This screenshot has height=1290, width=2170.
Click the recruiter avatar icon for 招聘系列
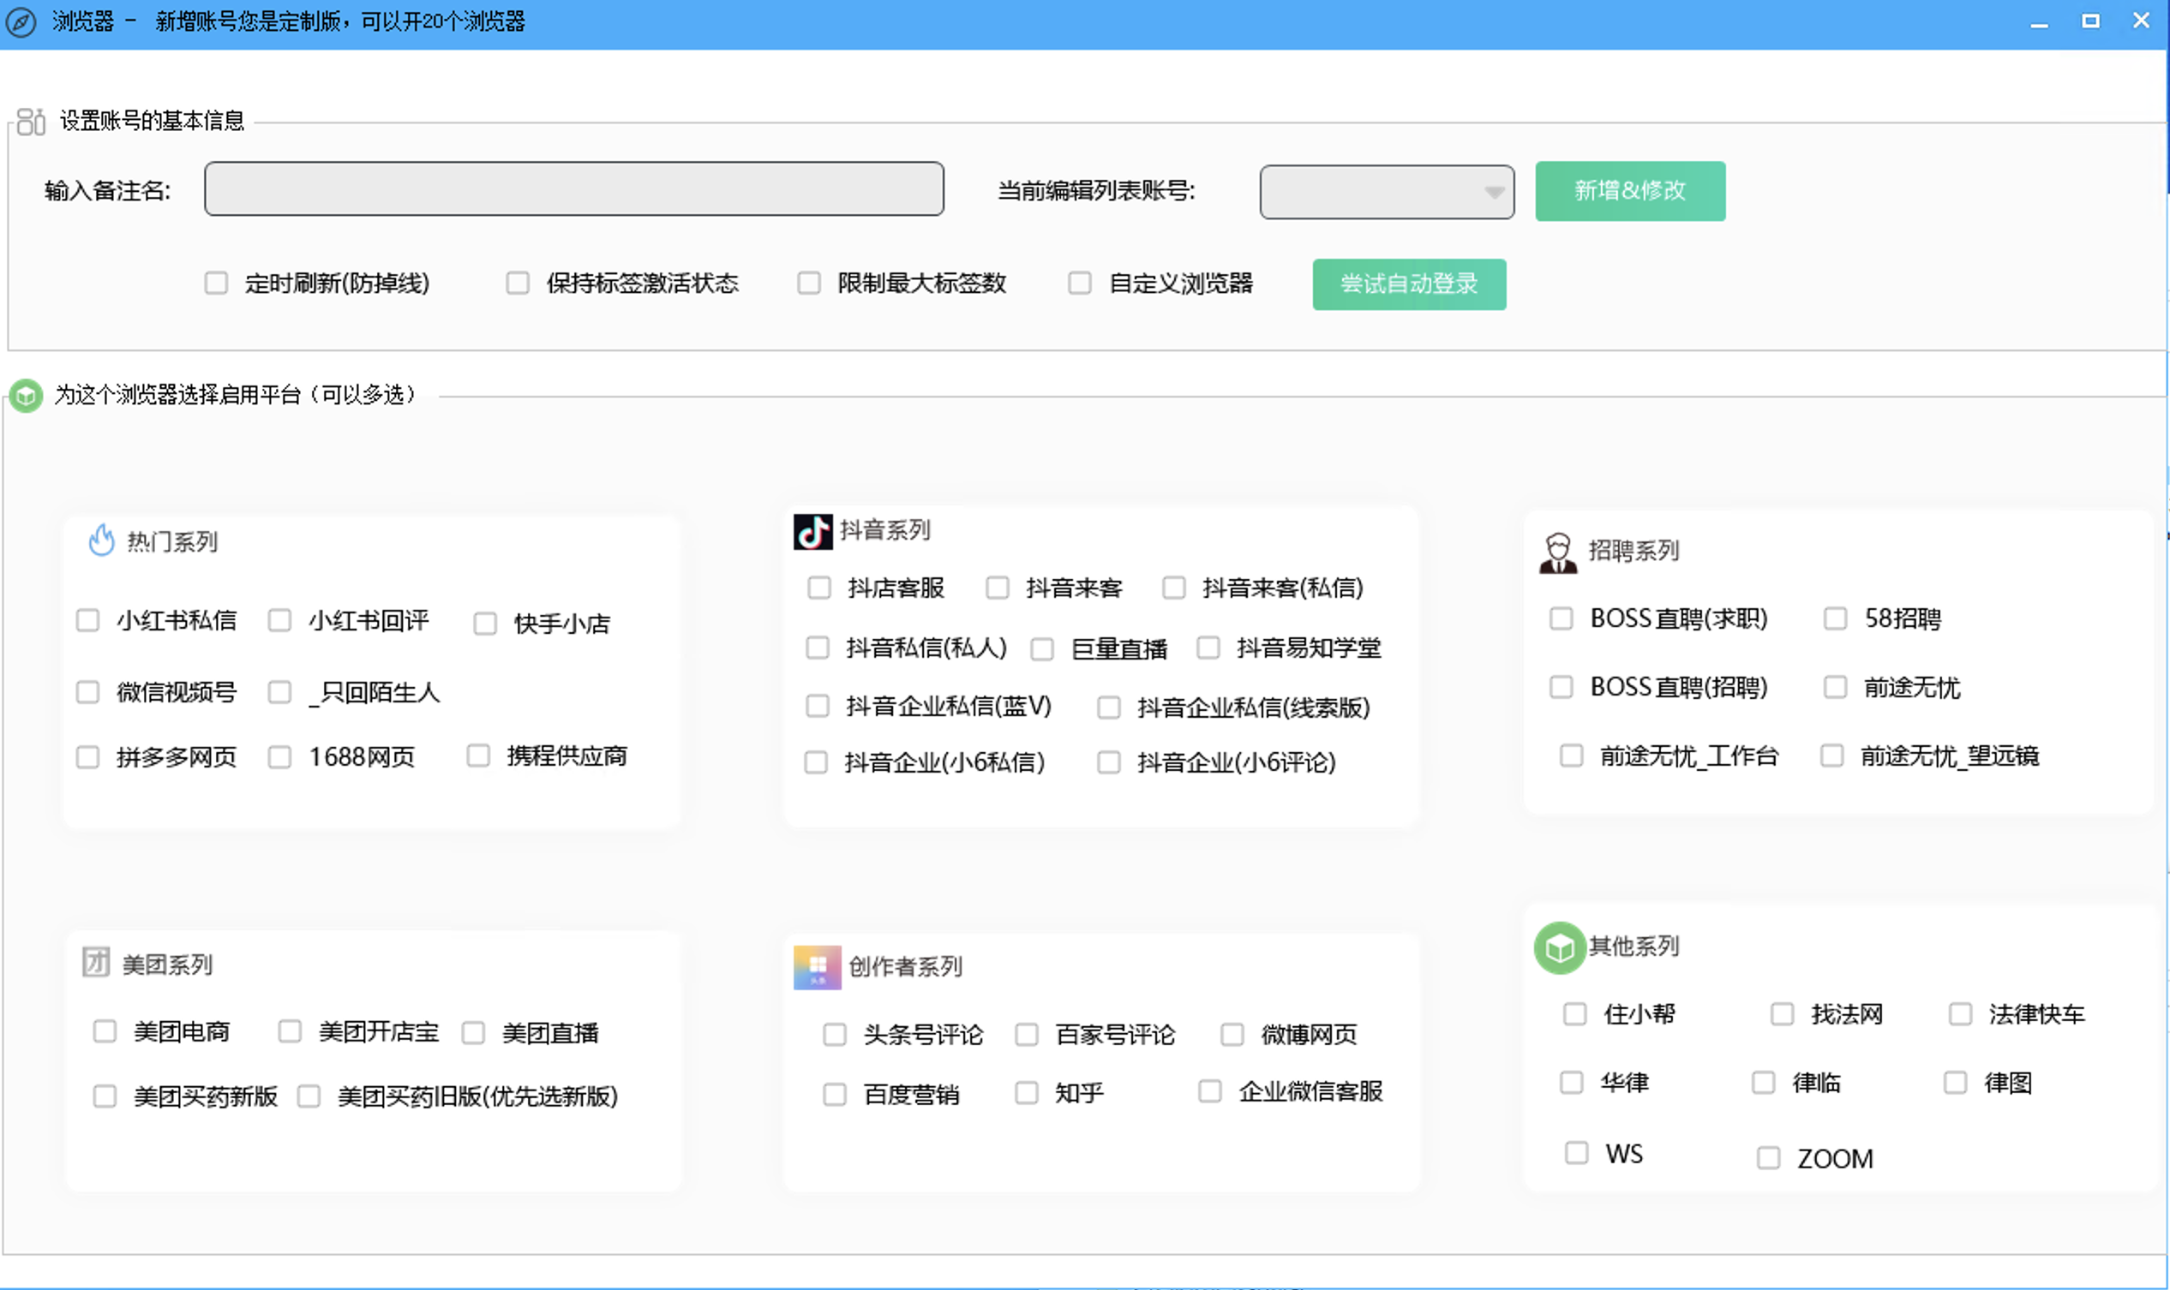pos(1558,552)
